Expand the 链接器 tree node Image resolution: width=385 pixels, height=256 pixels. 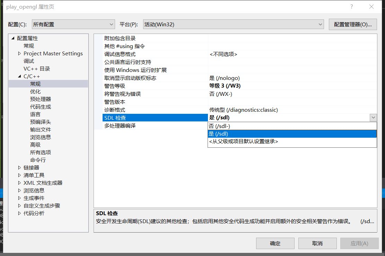(20, 167)
